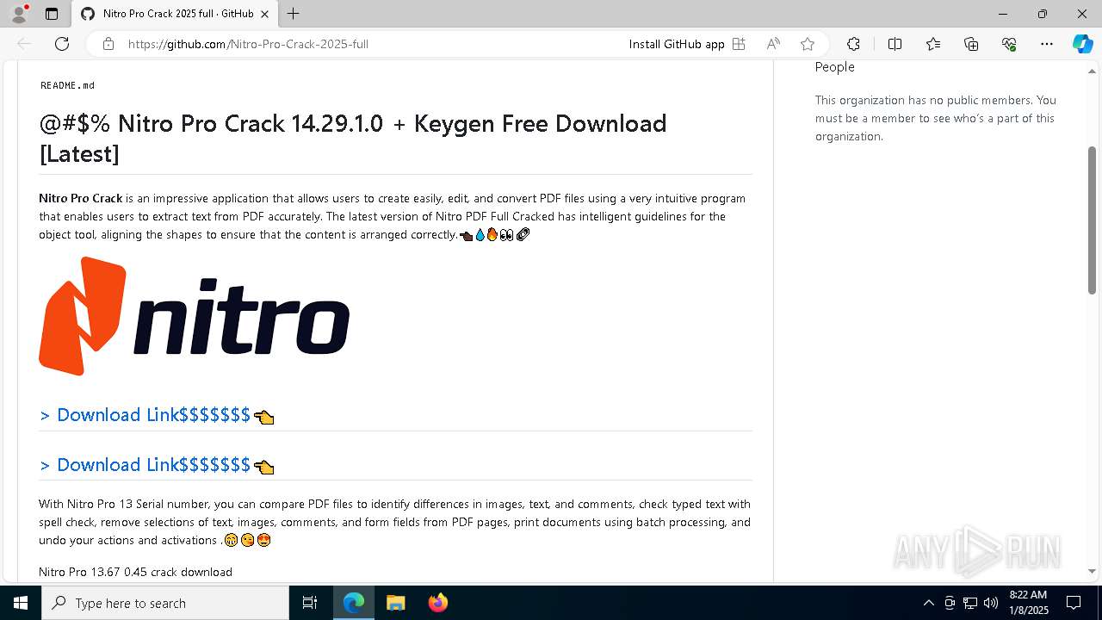Click the Nitro Pro Crack 14.29.1.0 heading
The width and height of the screenshot is (1102, 620).
(353, 138)
